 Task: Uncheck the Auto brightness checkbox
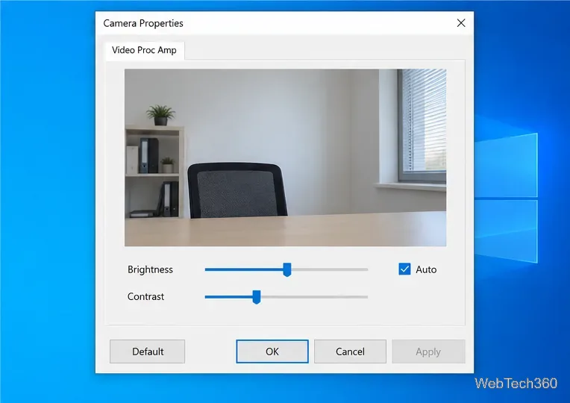point(404,269)
